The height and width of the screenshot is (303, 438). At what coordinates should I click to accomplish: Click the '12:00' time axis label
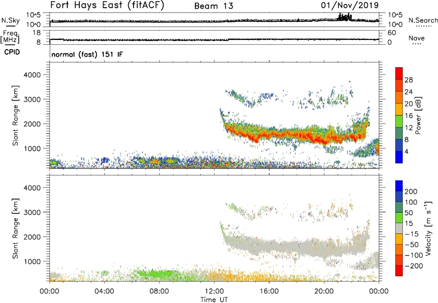click(214, 292)
